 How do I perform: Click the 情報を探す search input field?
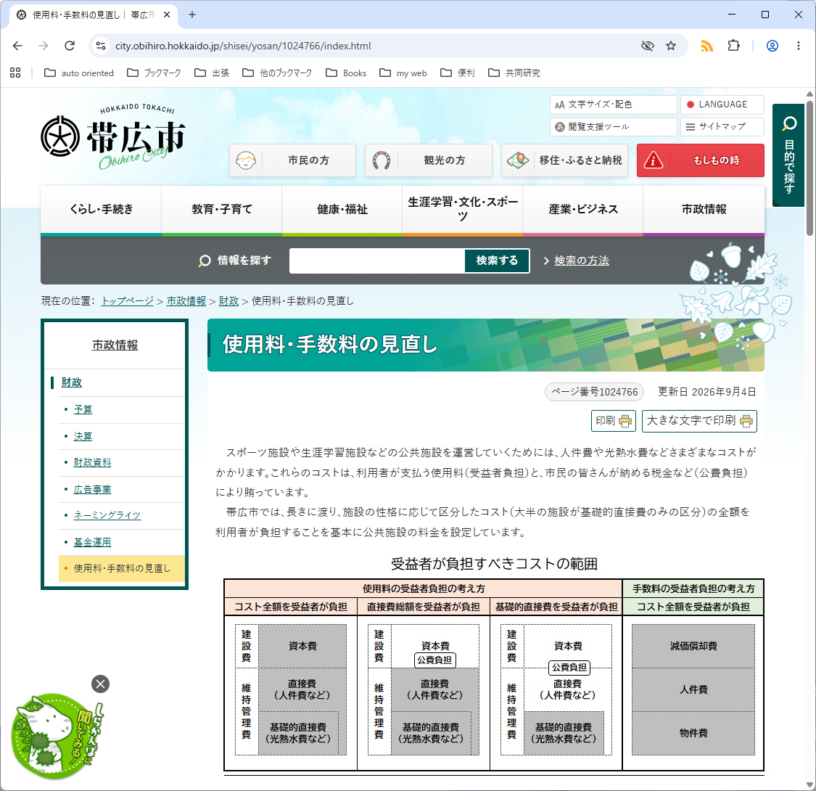pos(376,261)
